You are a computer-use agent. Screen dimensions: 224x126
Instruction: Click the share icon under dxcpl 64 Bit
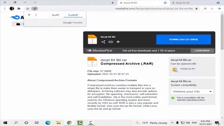103,42
